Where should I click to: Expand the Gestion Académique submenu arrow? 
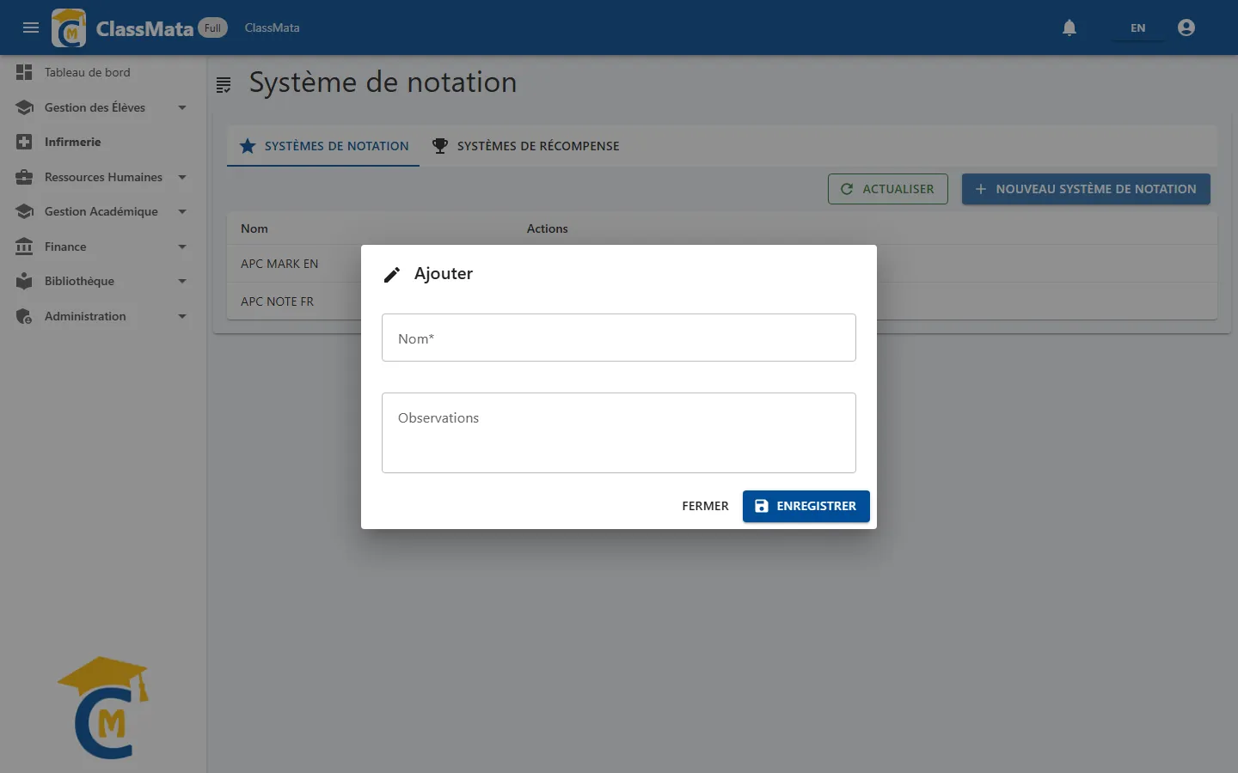tap(182, 211)
